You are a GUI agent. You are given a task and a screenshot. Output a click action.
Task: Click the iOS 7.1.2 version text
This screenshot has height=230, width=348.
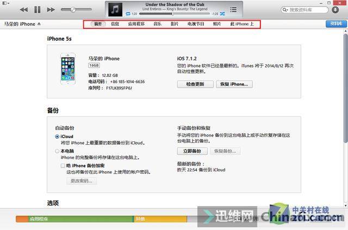(187, 59)
